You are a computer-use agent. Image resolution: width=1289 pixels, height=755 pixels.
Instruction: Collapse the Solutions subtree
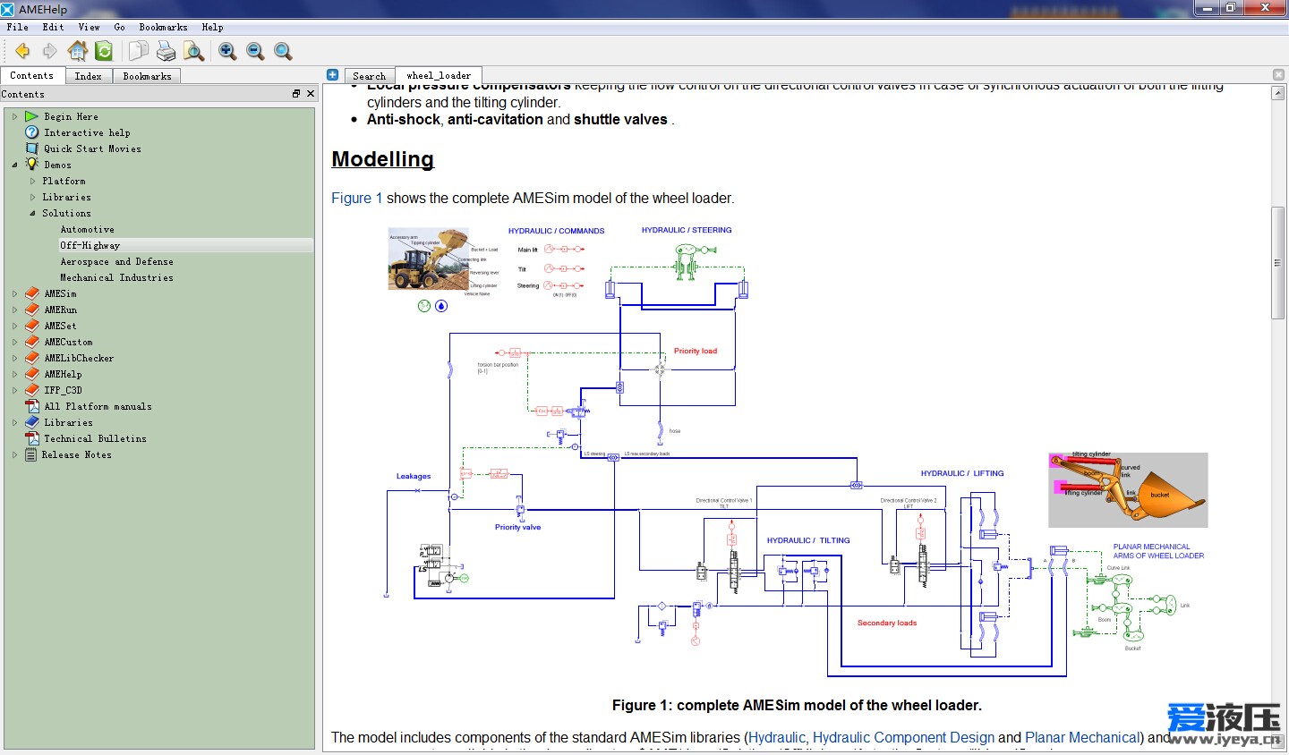[x=33, y=213]
